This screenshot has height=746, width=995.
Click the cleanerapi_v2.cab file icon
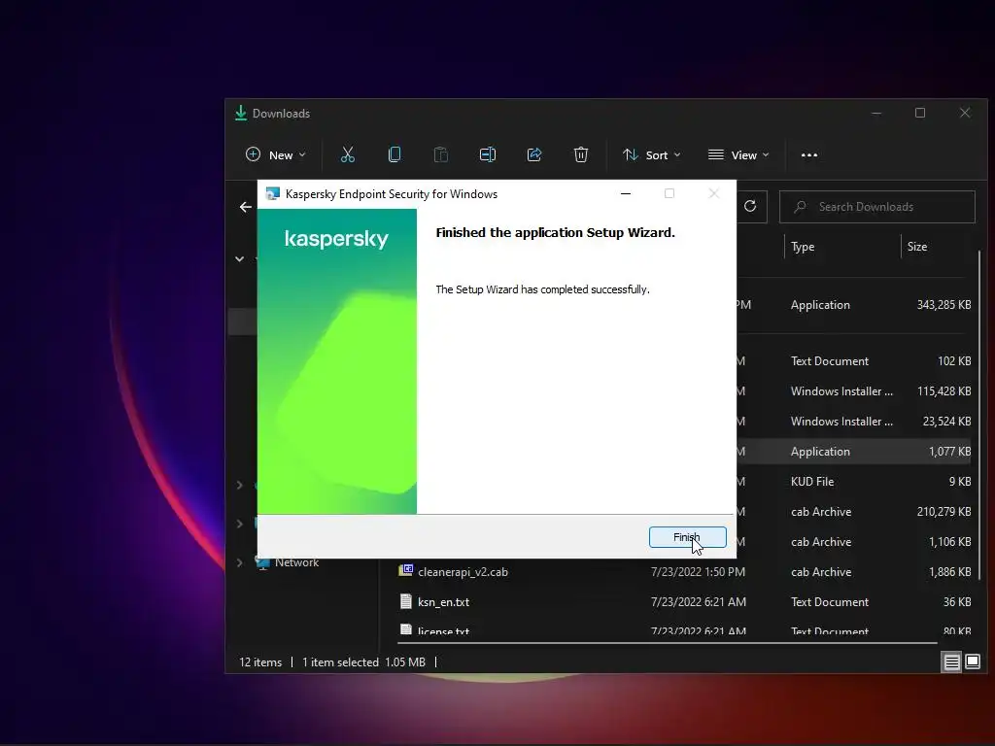coord(405,571)
